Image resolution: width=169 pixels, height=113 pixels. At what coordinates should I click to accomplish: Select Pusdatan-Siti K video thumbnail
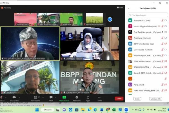pos(25,19)
